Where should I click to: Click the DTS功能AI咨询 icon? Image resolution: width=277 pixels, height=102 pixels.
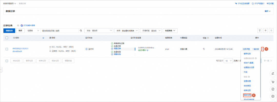[x=22, y=25]
